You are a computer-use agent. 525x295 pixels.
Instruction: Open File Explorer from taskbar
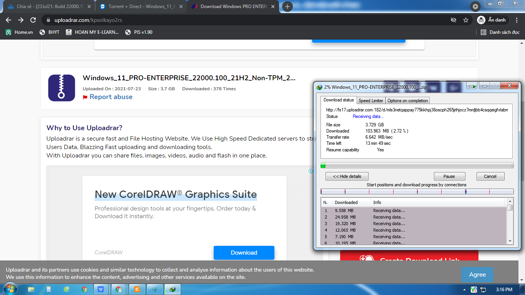(31, 289)
